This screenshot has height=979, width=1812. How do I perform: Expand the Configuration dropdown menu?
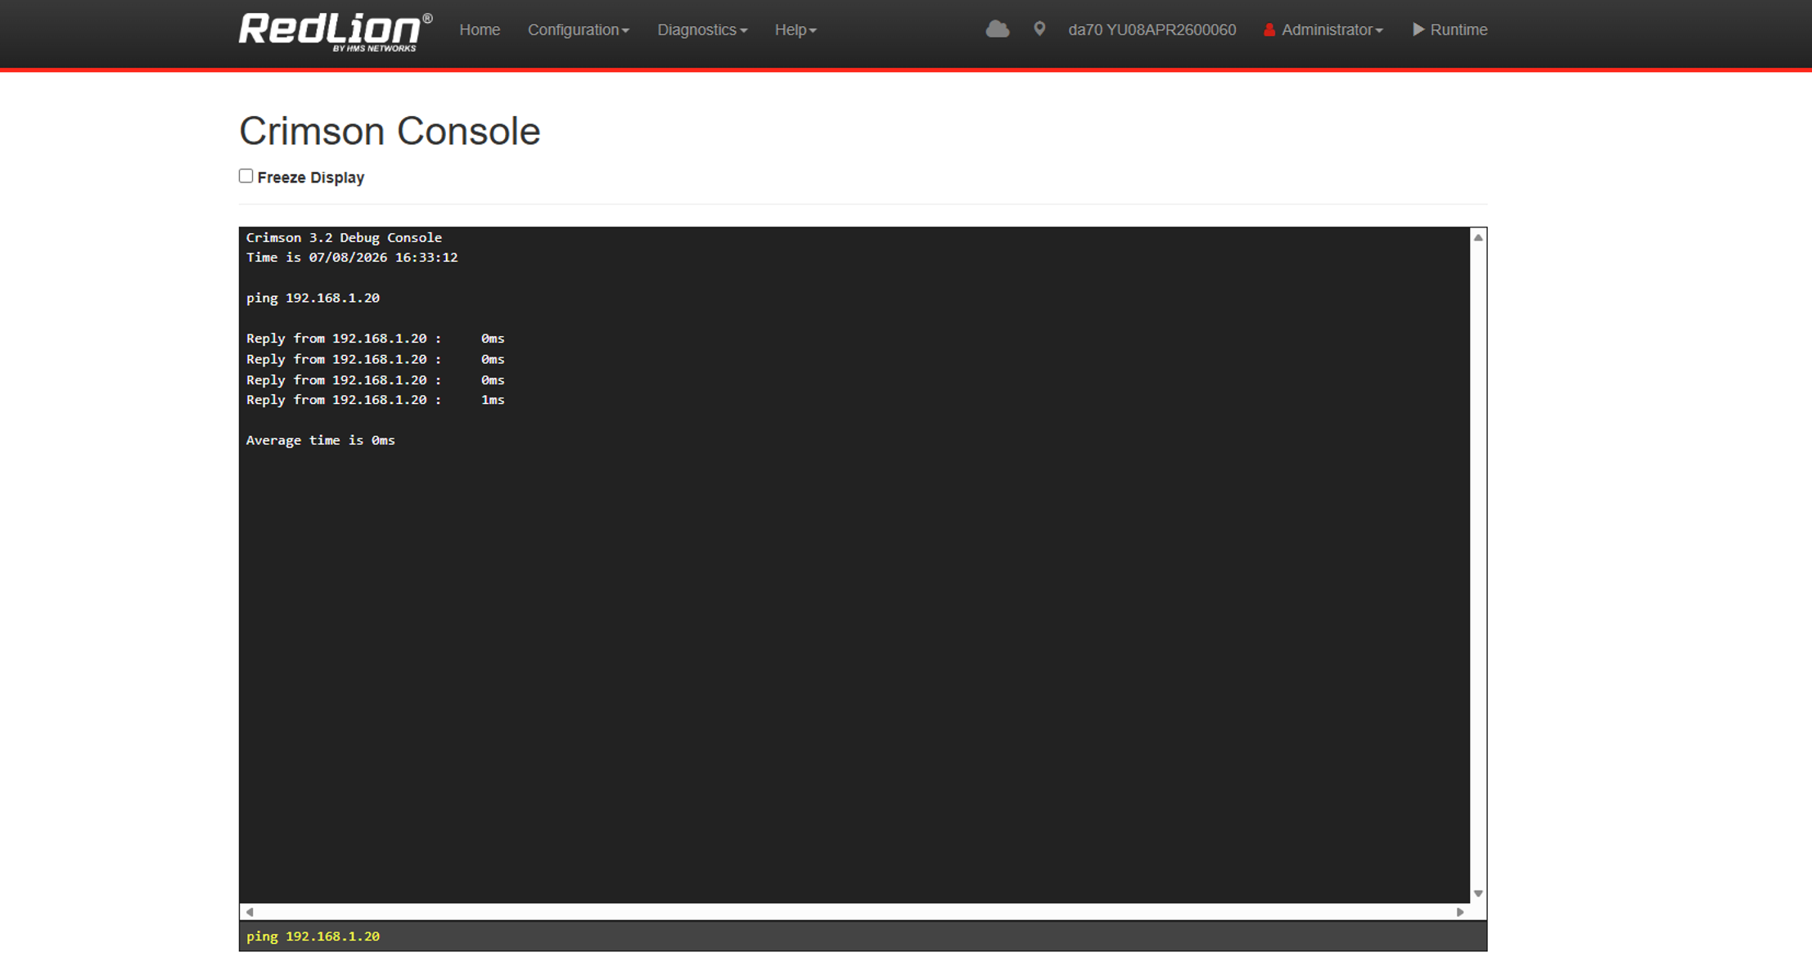[579, 30]
